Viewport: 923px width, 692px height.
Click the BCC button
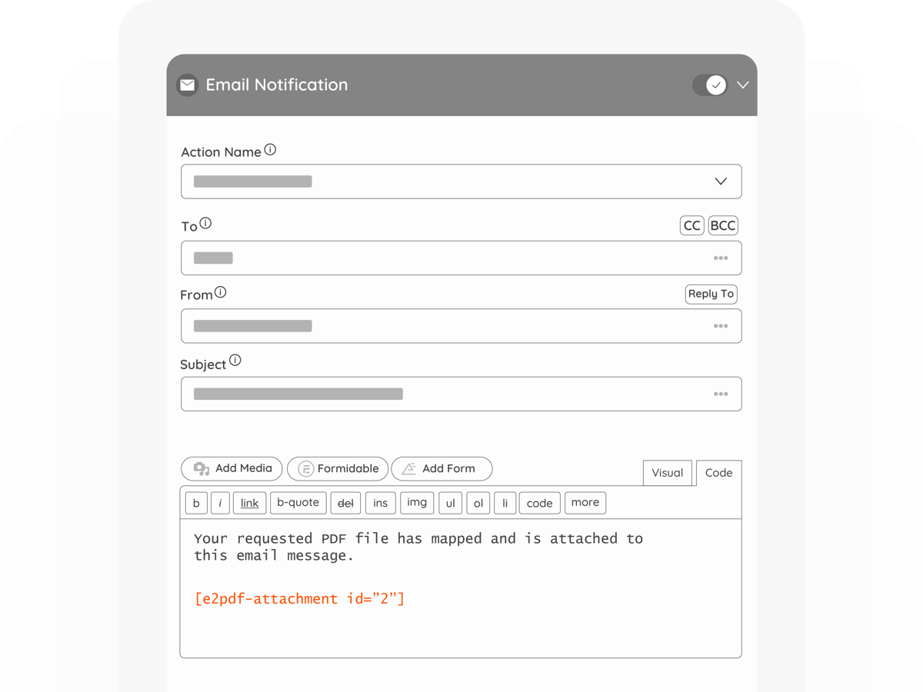click(723, 225)
